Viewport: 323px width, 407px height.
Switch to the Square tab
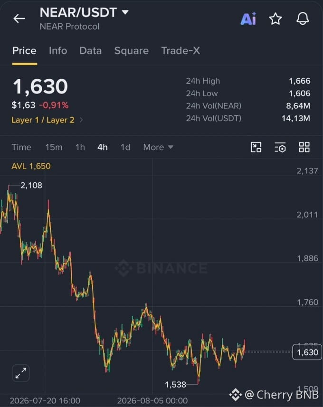pyautogui.click(x=132, y=51)
